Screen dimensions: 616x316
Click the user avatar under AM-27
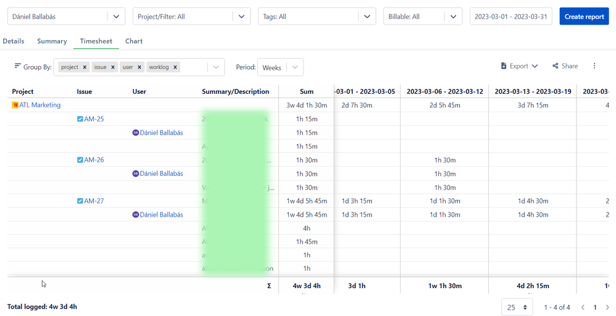tap(136, 215)
